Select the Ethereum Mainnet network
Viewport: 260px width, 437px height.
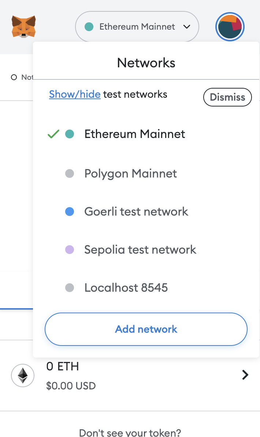(134, 134)
